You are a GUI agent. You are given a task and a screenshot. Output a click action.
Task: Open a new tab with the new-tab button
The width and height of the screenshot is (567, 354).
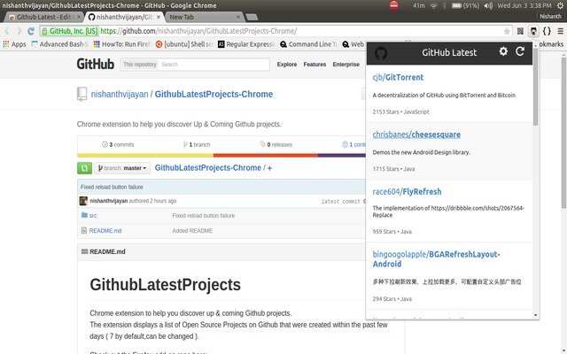coord(252,17)
